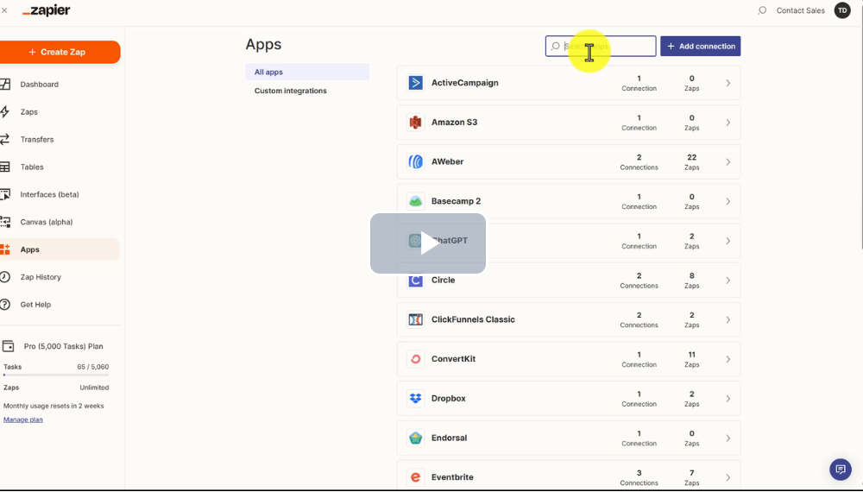Viewport: 863px width, 492px height.
Task: Click the Zap History clock icon
Action: click(x=5, y=277)
